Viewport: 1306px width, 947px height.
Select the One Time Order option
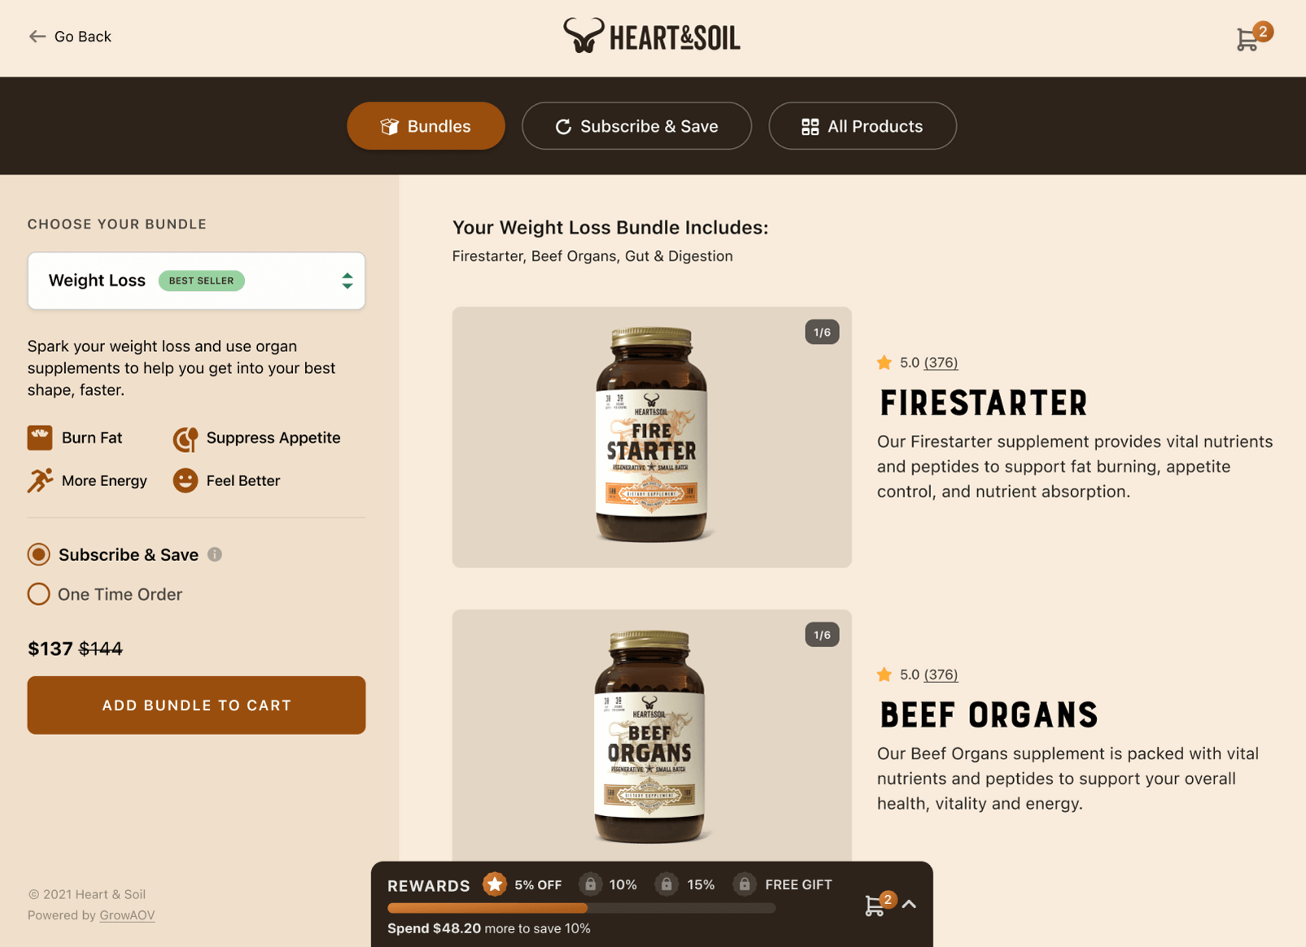click(38, 594)
